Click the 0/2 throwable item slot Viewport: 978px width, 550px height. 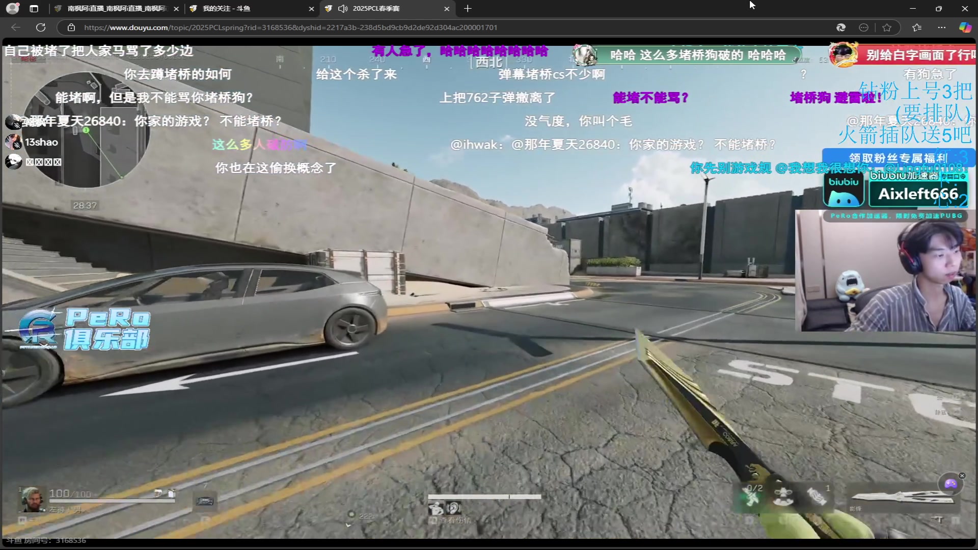[752, 495]
